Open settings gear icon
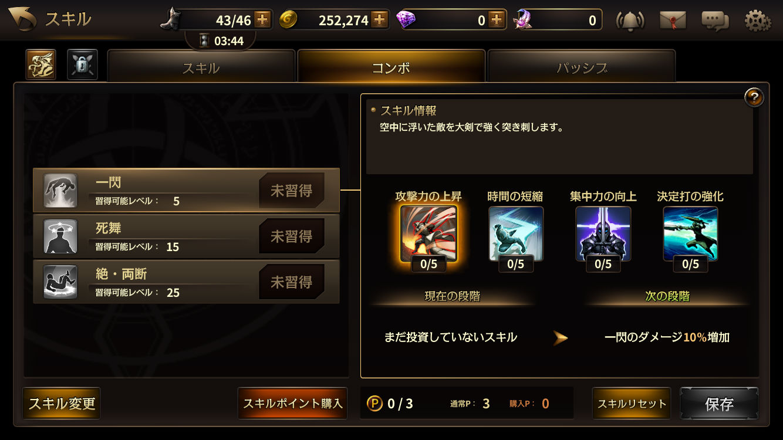The height and width of the screenshot is (440, 783). (x=758, y=21)
